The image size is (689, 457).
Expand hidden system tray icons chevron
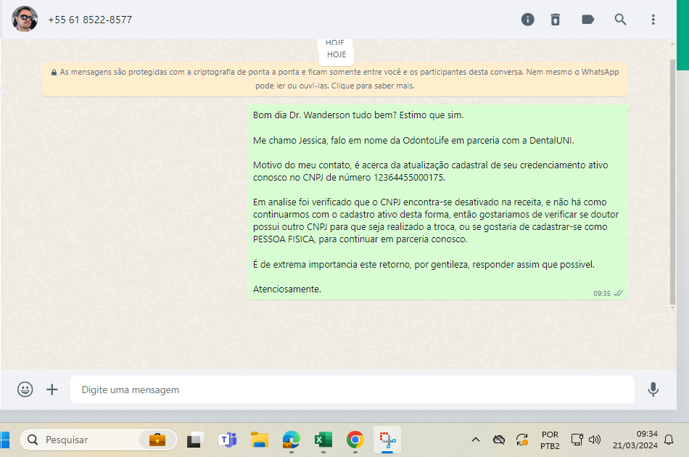476,440
